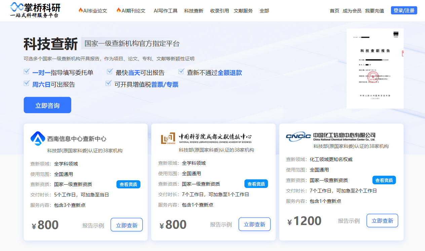Image resolution: width=425 pixels, height=251 pixels.
Task: Click the 国家一级查新机构官方指定平台 label
Action: point(132,43)
